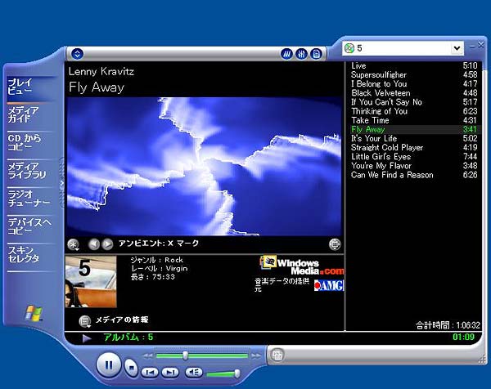The height and width of the screenshot is (389, 491).
Task: Open the visualization options menu
Action: point(74,244)
